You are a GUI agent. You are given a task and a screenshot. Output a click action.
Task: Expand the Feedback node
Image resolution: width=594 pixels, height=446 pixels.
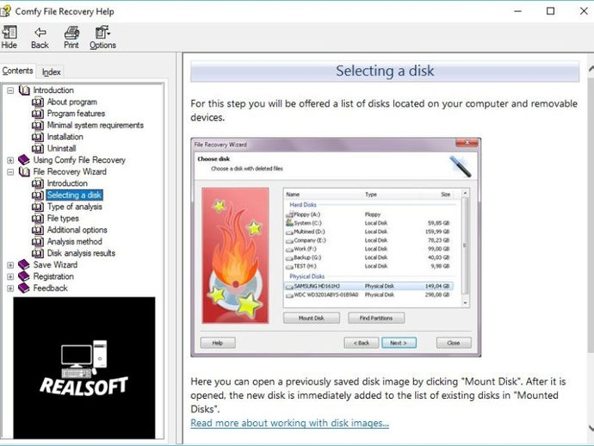(x=10, y=288)
